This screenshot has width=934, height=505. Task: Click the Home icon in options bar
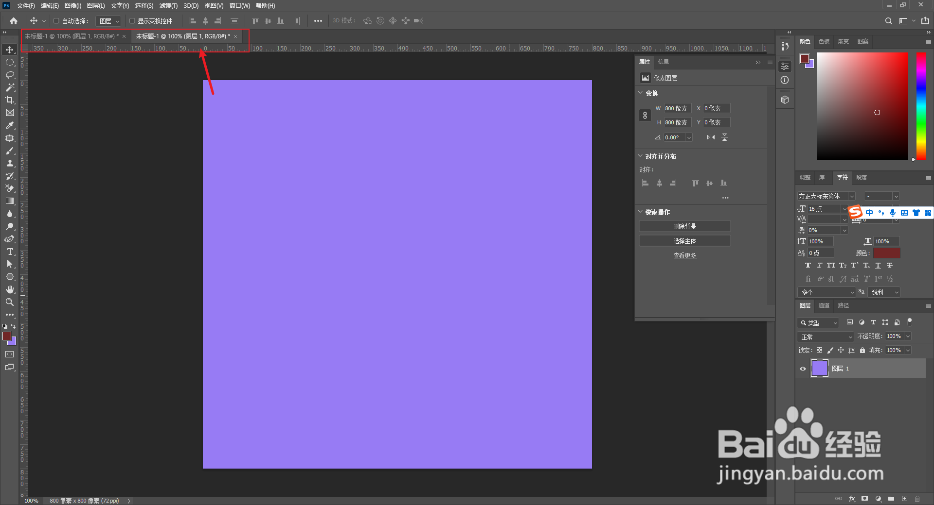coord(14,21)
